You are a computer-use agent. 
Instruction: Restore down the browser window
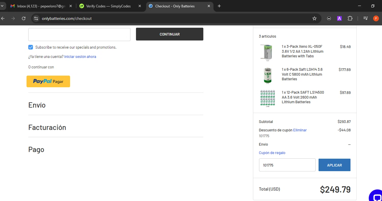373,6
